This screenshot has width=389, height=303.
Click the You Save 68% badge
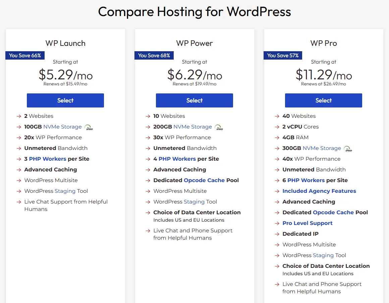pos(154,56)
